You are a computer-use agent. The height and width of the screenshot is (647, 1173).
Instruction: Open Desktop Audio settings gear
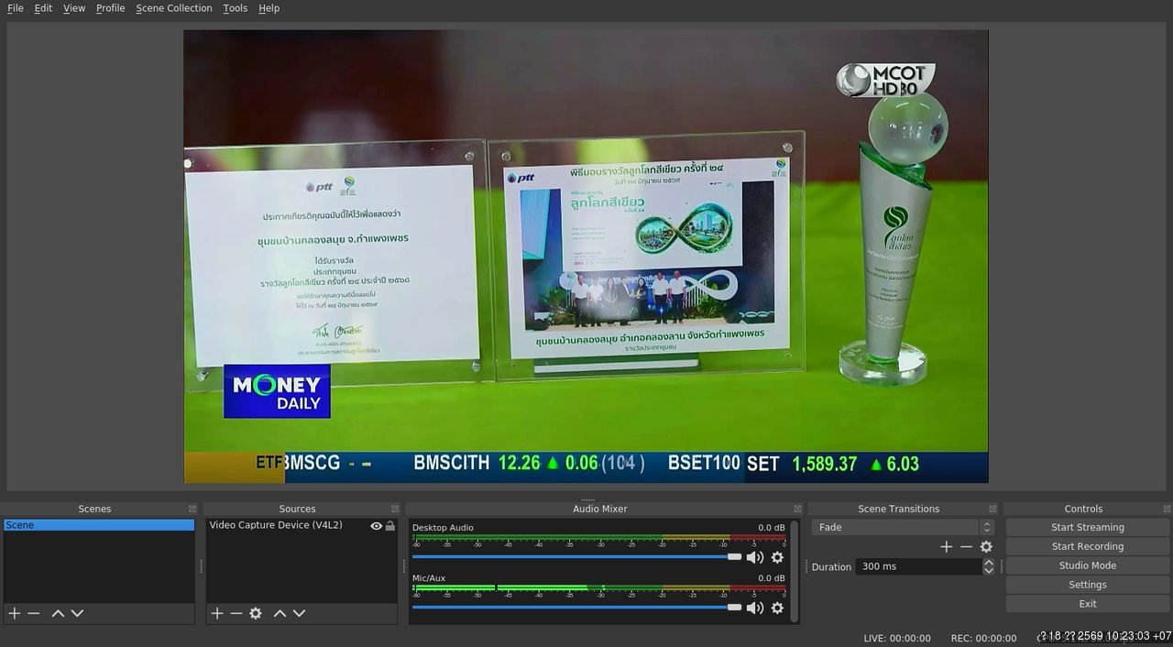pos(777,557)
